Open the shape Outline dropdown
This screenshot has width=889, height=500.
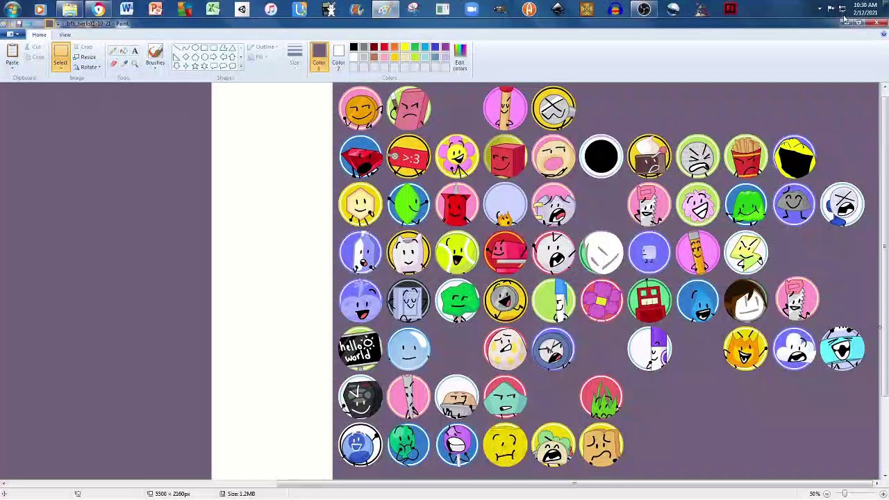[264, 47]
